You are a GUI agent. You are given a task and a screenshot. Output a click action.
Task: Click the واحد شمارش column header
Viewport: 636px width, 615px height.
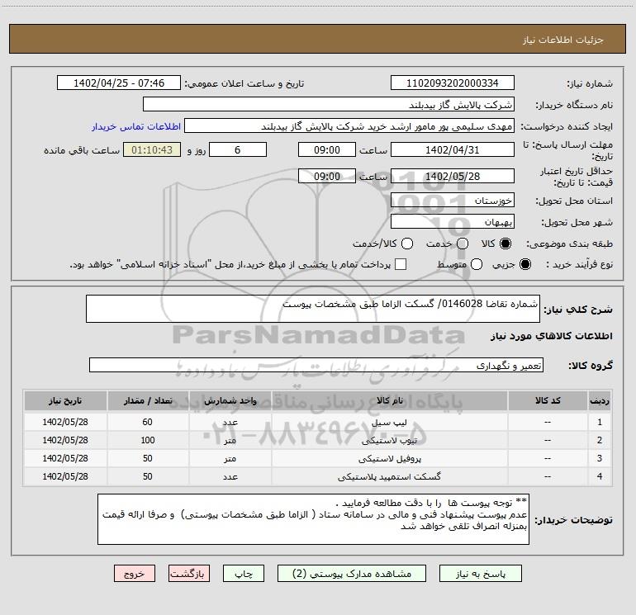230,400
